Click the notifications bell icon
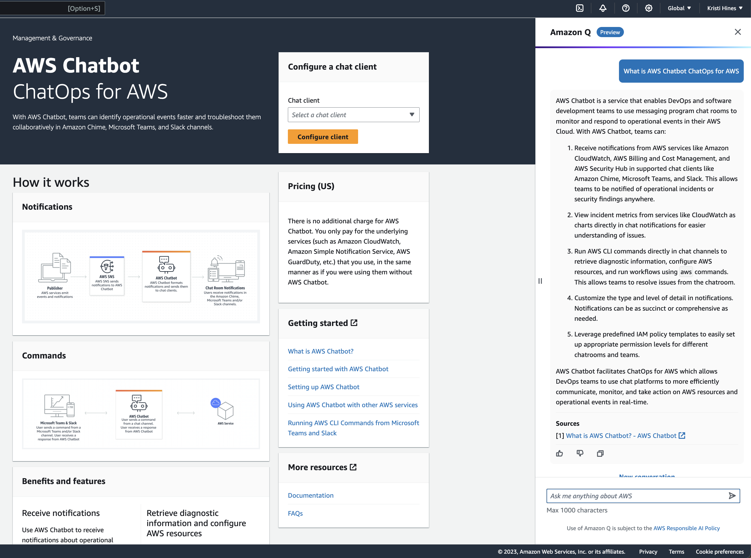This screenshot has width=751, height=558. 603,9
